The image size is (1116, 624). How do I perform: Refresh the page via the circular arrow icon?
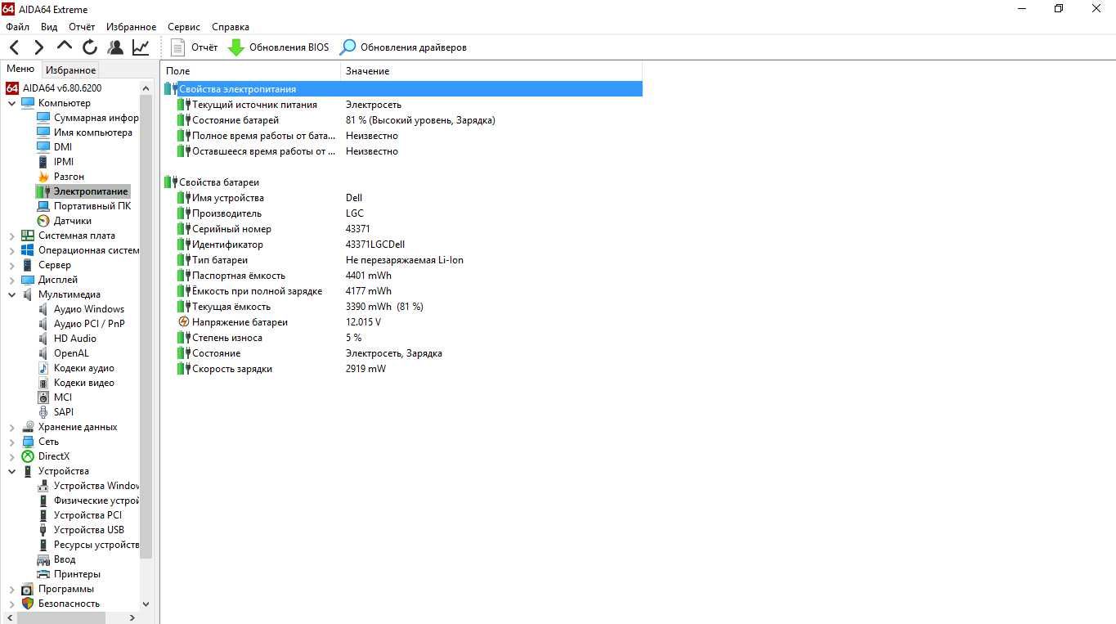pos(90,47)
